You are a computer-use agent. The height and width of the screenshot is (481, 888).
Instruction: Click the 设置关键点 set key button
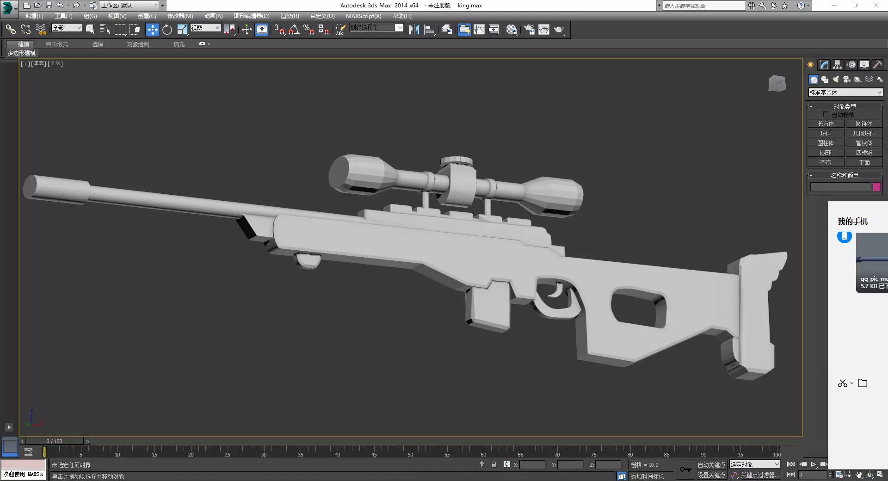click(711, 475)
